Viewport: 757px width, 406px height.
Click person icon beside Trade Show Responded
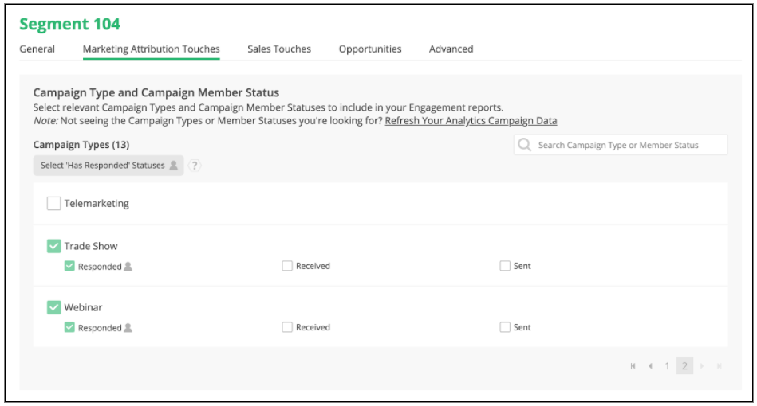[x=128, y=267]
